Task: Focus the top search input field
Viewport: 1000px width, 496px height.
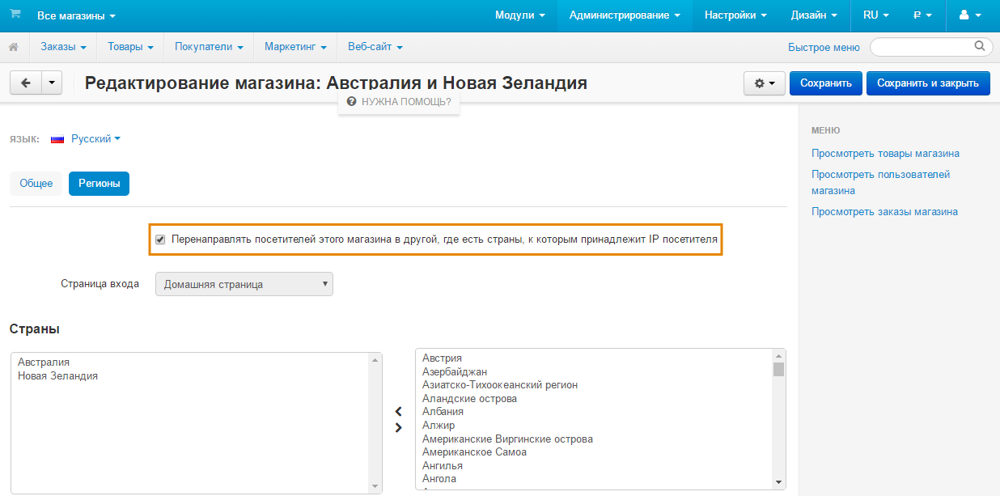Action: [930, 47]
